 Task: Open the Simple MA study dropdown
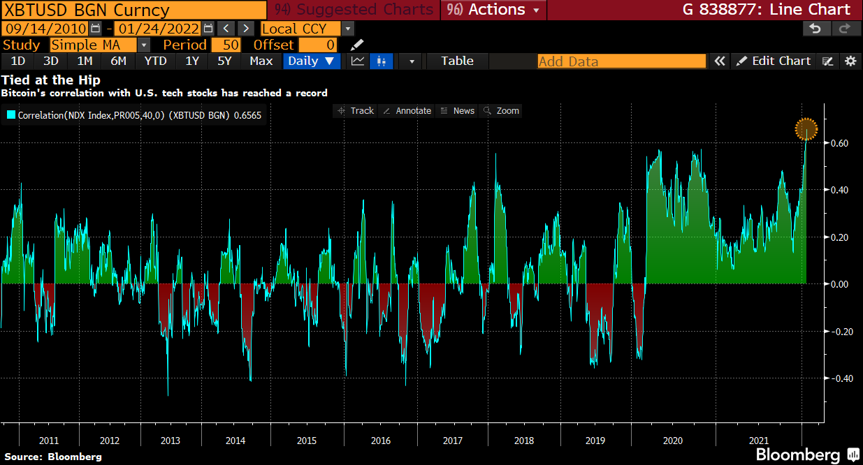[x=143, y=45]
